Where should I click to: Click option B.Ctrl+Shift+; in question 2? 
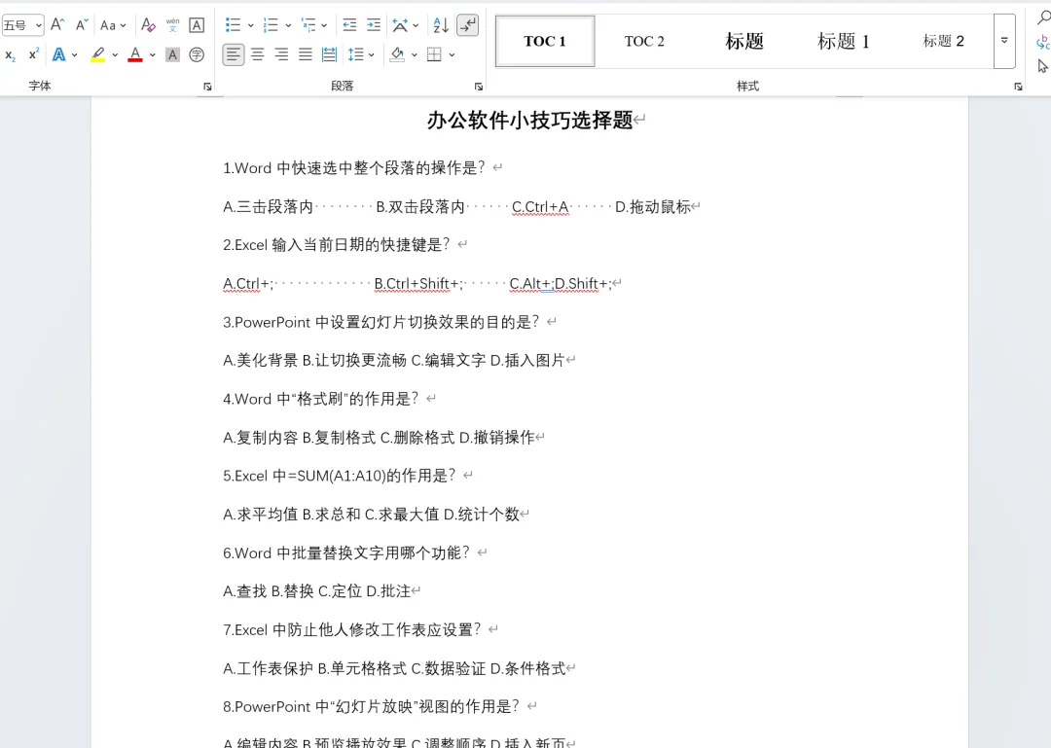419,284
